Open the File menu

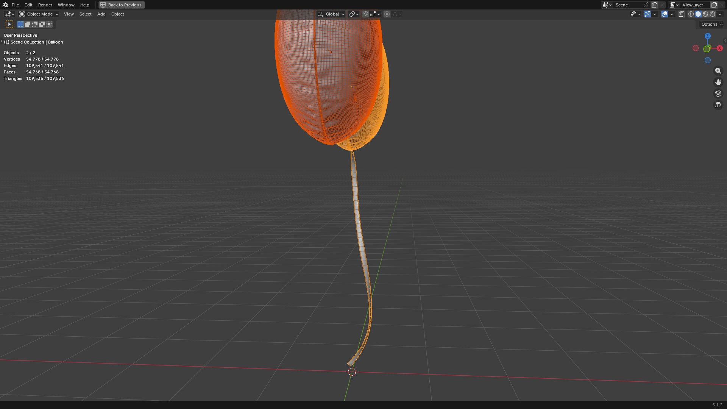(x=15, y=5)
